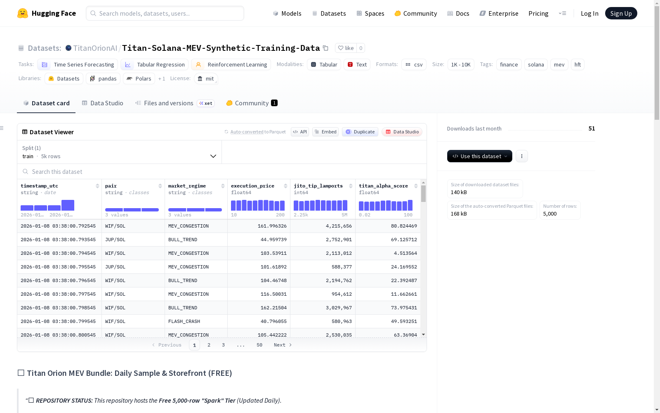Expand the Split train dropdown

(119, 152)
